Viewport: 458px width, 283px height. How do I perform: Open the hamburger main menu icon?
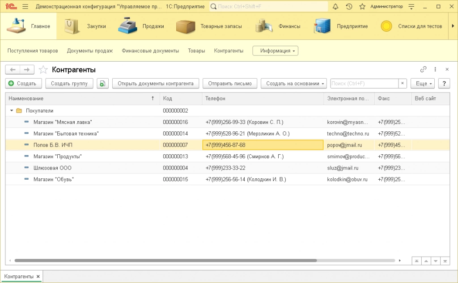coord(25,7)
